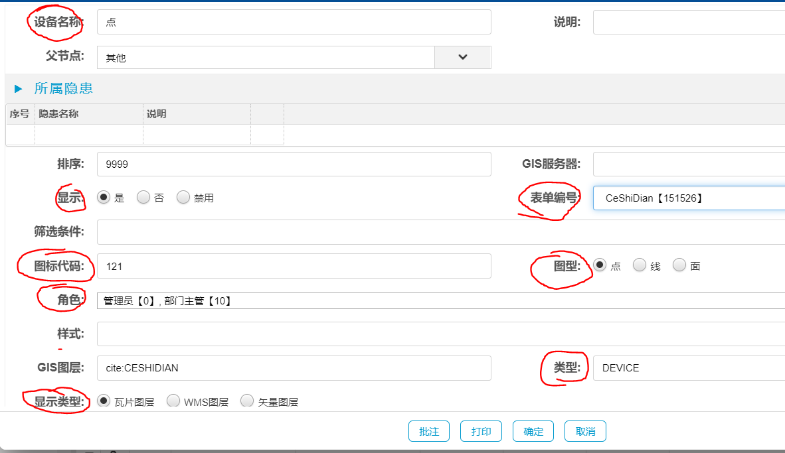Select 是 for the 显示 option
Screen dimensions: 785x453
(104, 198)
